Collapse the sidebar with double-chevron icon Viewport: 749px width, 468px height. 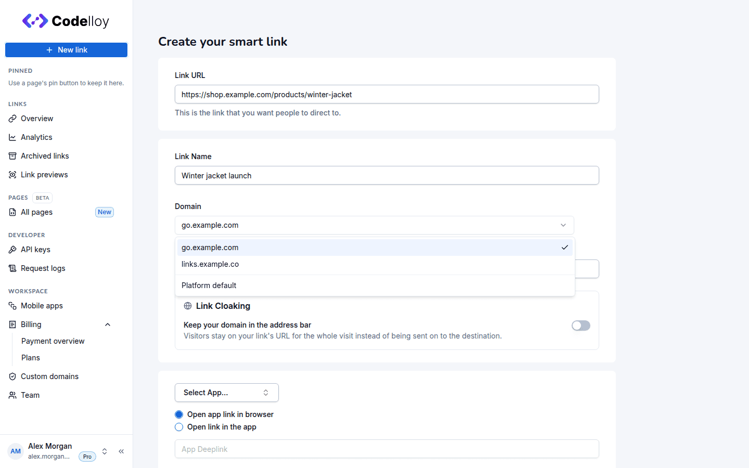(121, 451)
